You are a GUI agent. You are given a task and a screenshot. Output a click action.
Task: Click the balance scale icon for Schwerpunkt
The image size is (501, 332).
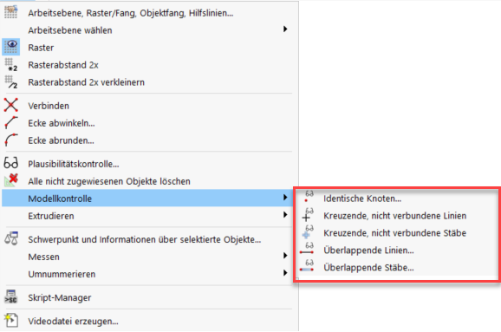11,238
